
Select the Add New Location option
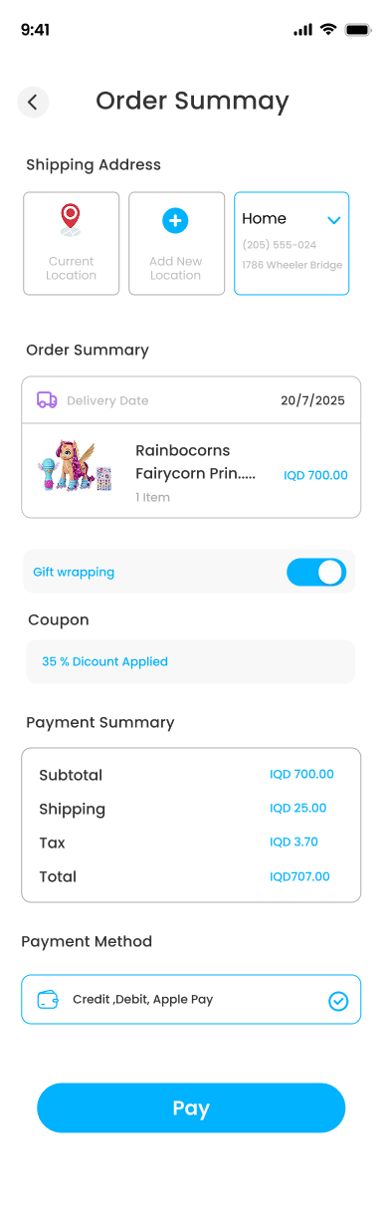pyautogui.click(x=176, y=243)
